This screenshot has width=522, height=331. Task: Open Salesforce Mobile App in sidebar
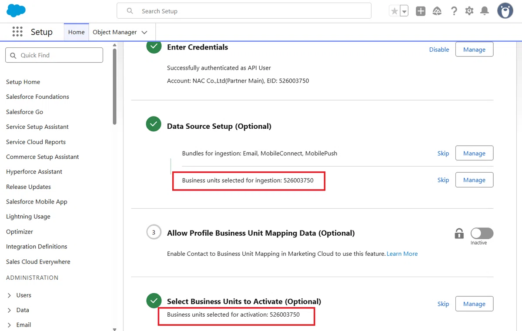(37, 201)
